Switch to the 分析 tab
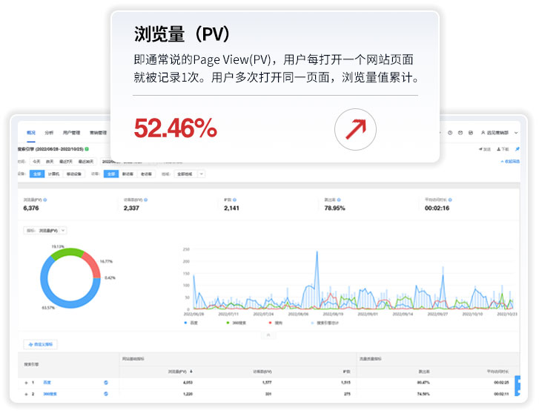 tap(49, 133)
